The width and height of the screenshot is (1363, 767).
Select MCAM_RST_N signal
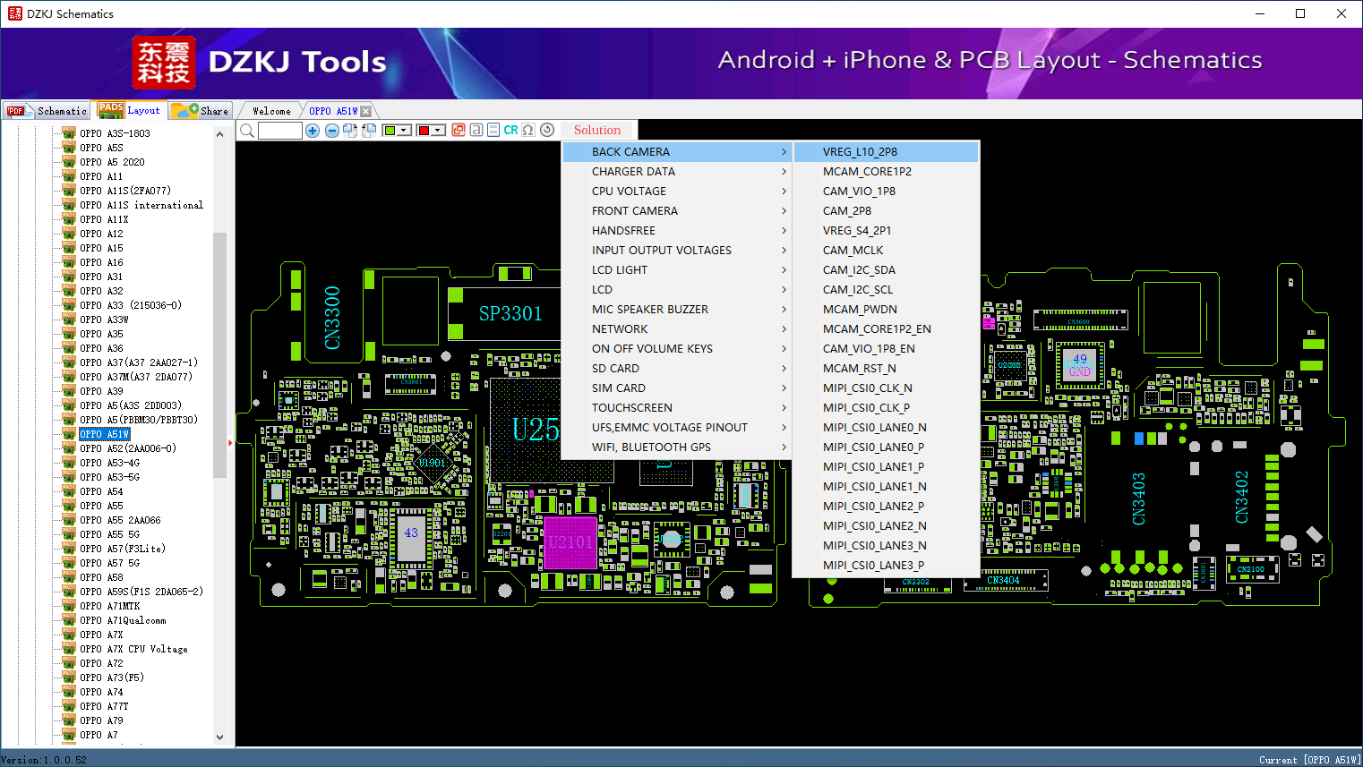tap(886, 369)
